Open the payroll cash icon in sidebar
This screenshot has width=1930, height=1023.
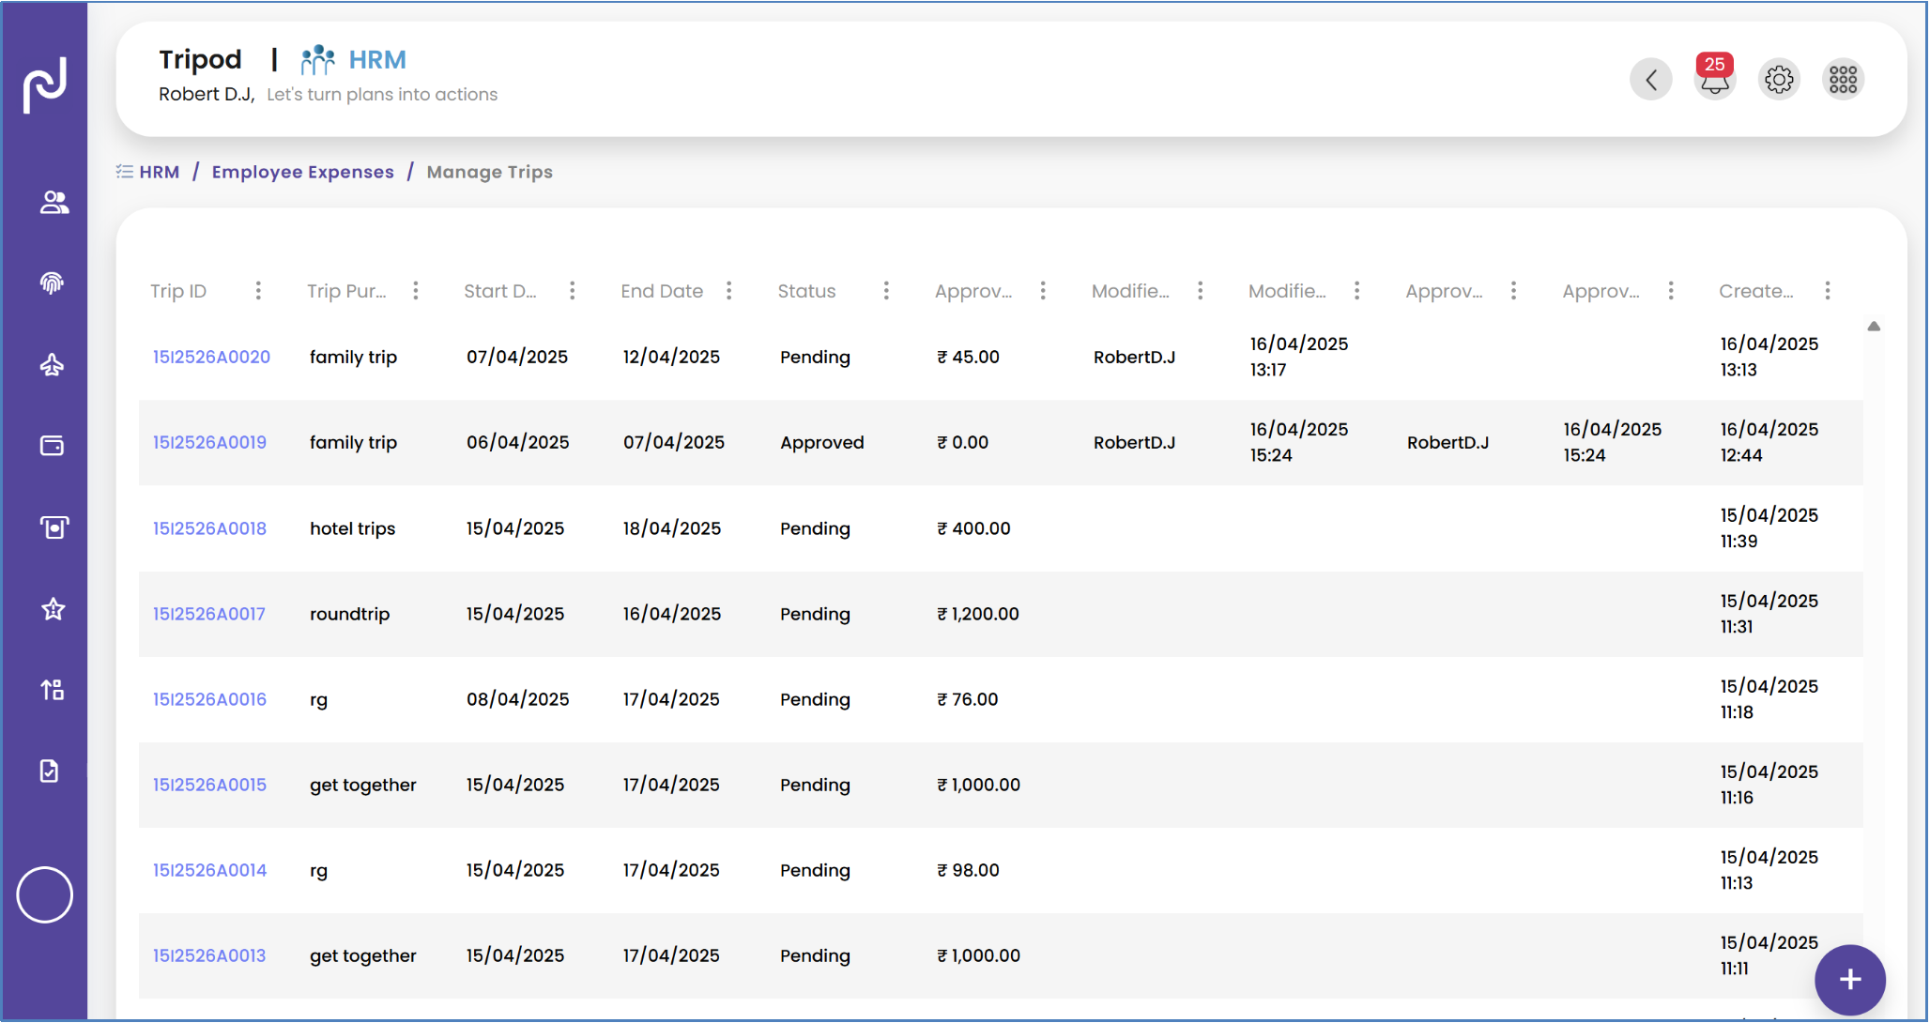pos(54,527)
